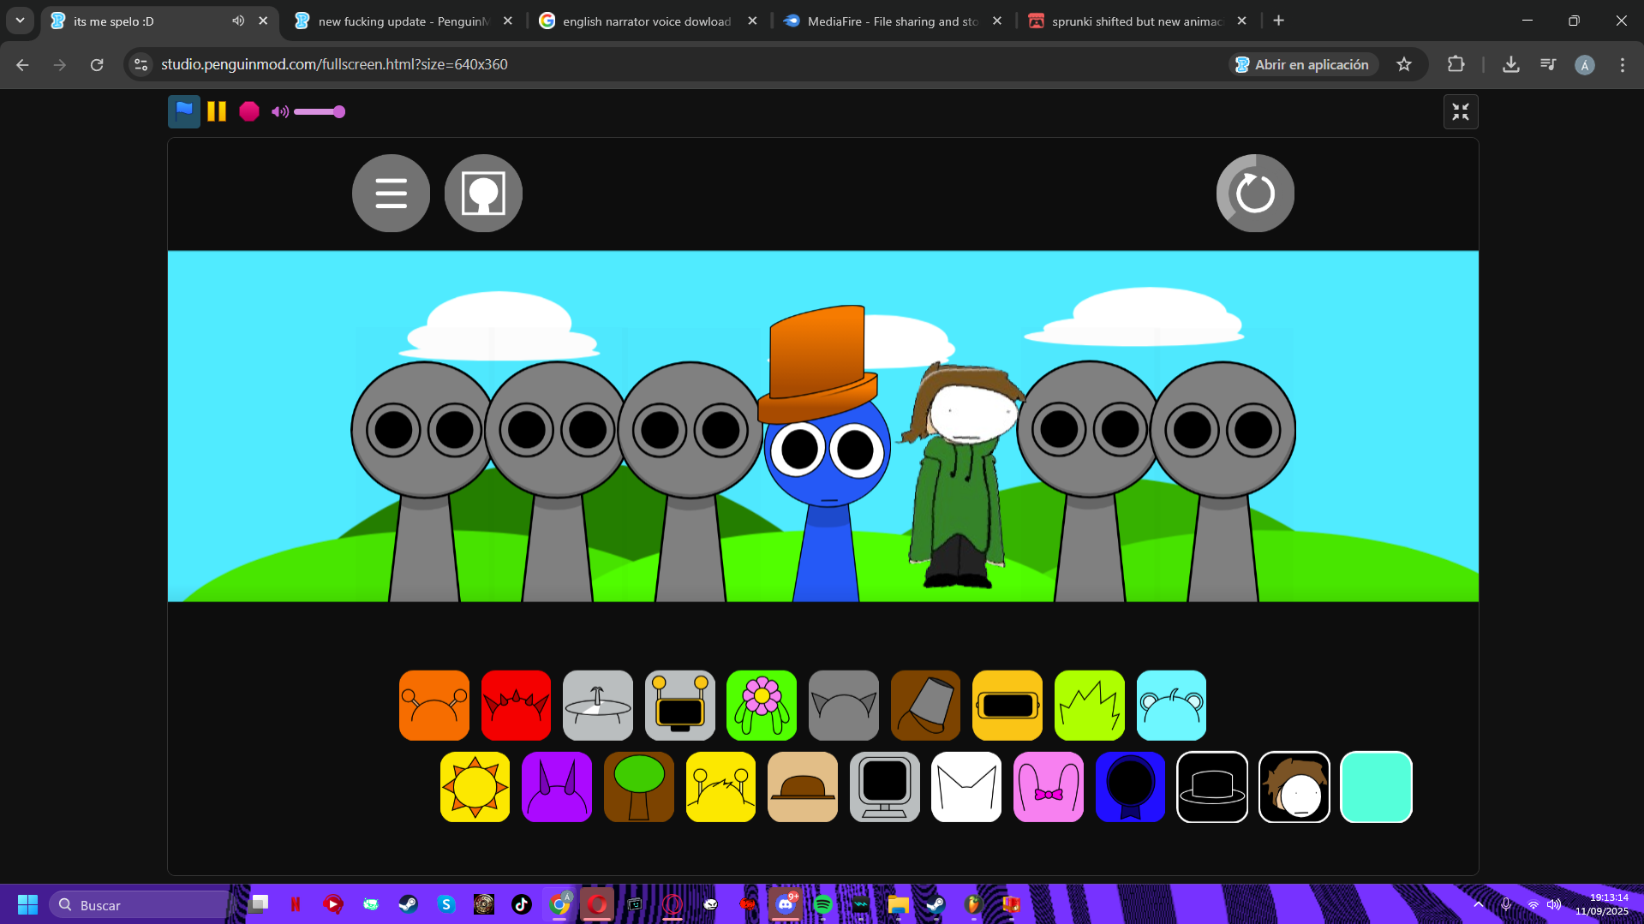Screen dimensions: 1644x924
Task: Open the Windows Start menu
Action: [x=27, y=904]
